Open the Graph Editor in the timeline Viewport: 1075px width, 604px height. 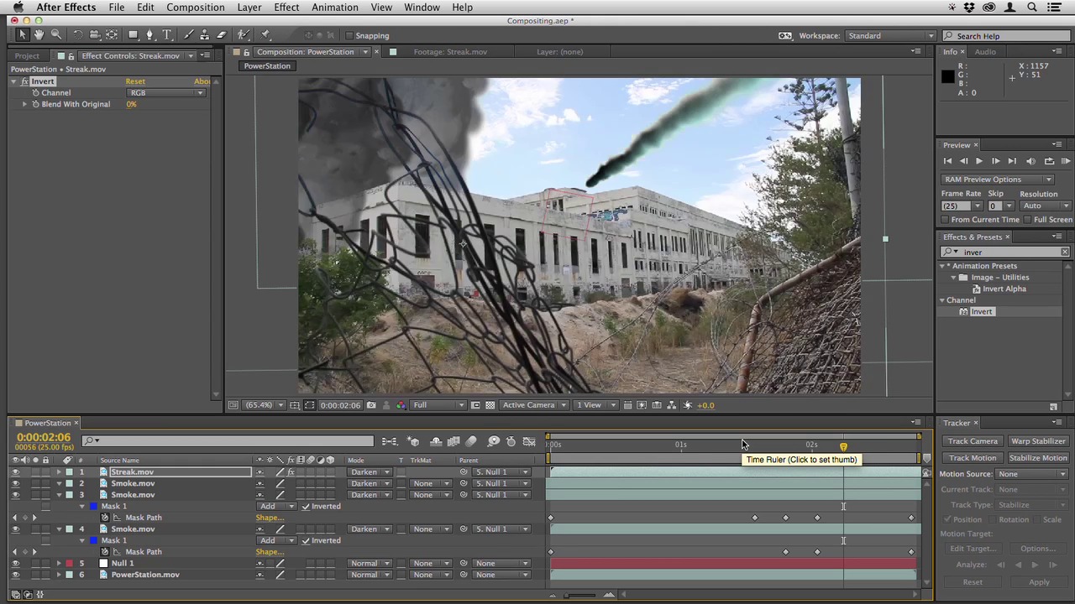point(529,441)
